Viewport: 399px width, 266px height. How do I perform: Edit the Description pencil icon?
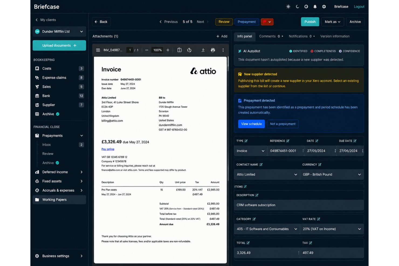[x=257, y=195]
